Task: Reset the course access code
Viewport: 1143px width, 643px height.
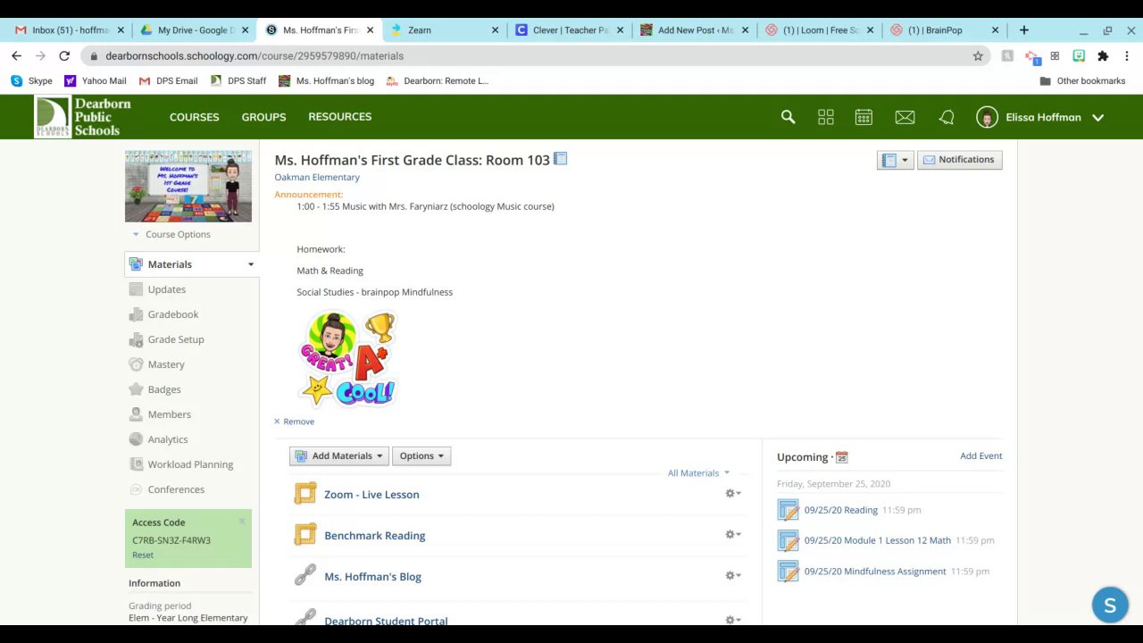Action: point(143,555)
